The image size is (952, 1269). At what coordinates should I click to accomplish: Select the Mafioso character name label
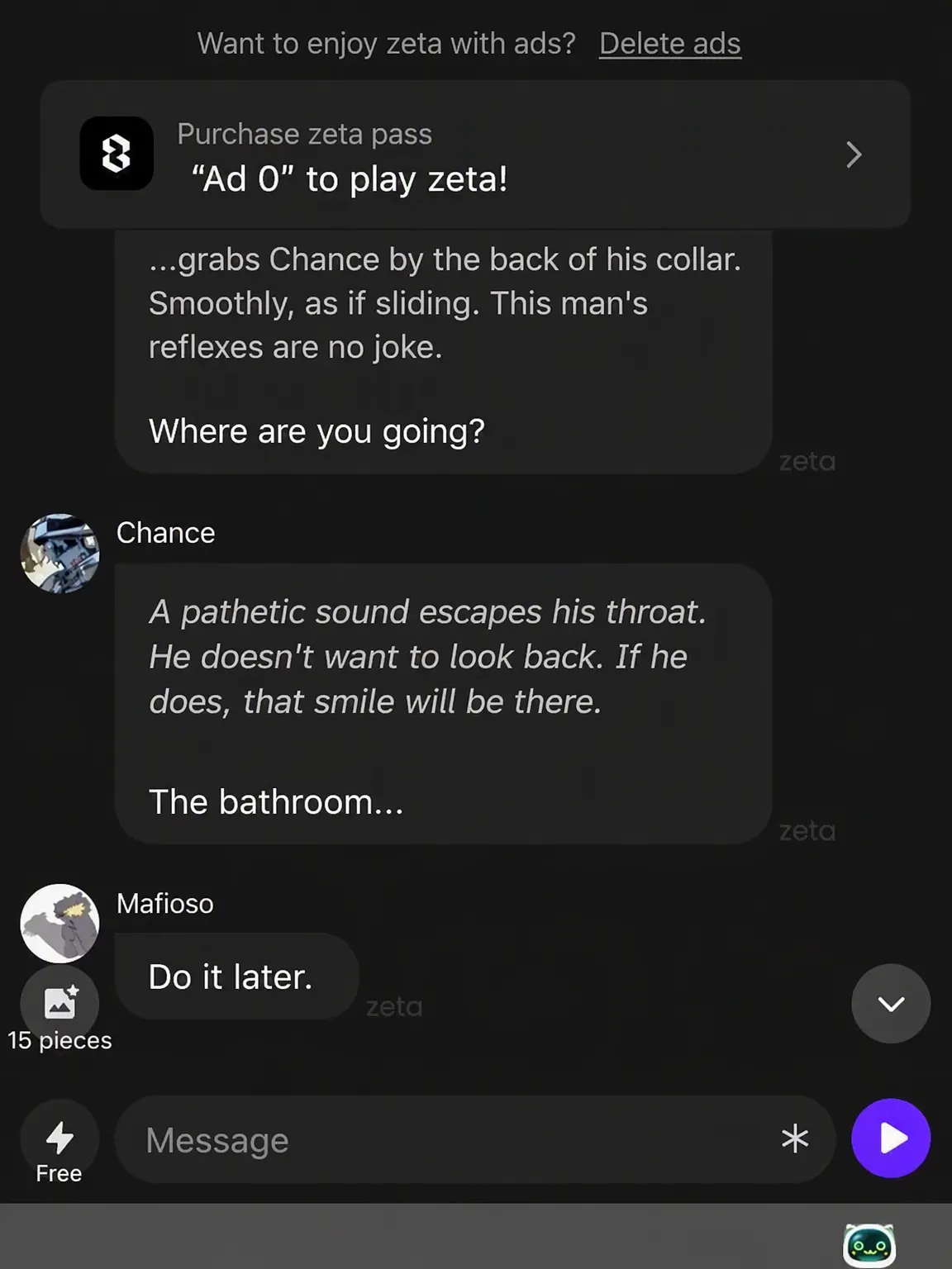[164, 904]
